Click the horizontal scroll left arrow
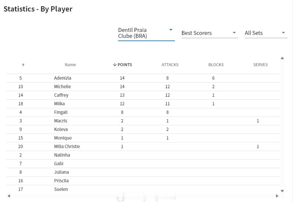Viewport: 293px width, 204px height. click(x=9, y=196)
